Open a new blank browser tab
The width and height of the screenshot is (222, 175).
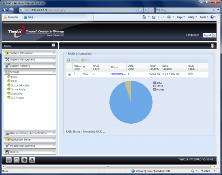[x=90, y=18]
